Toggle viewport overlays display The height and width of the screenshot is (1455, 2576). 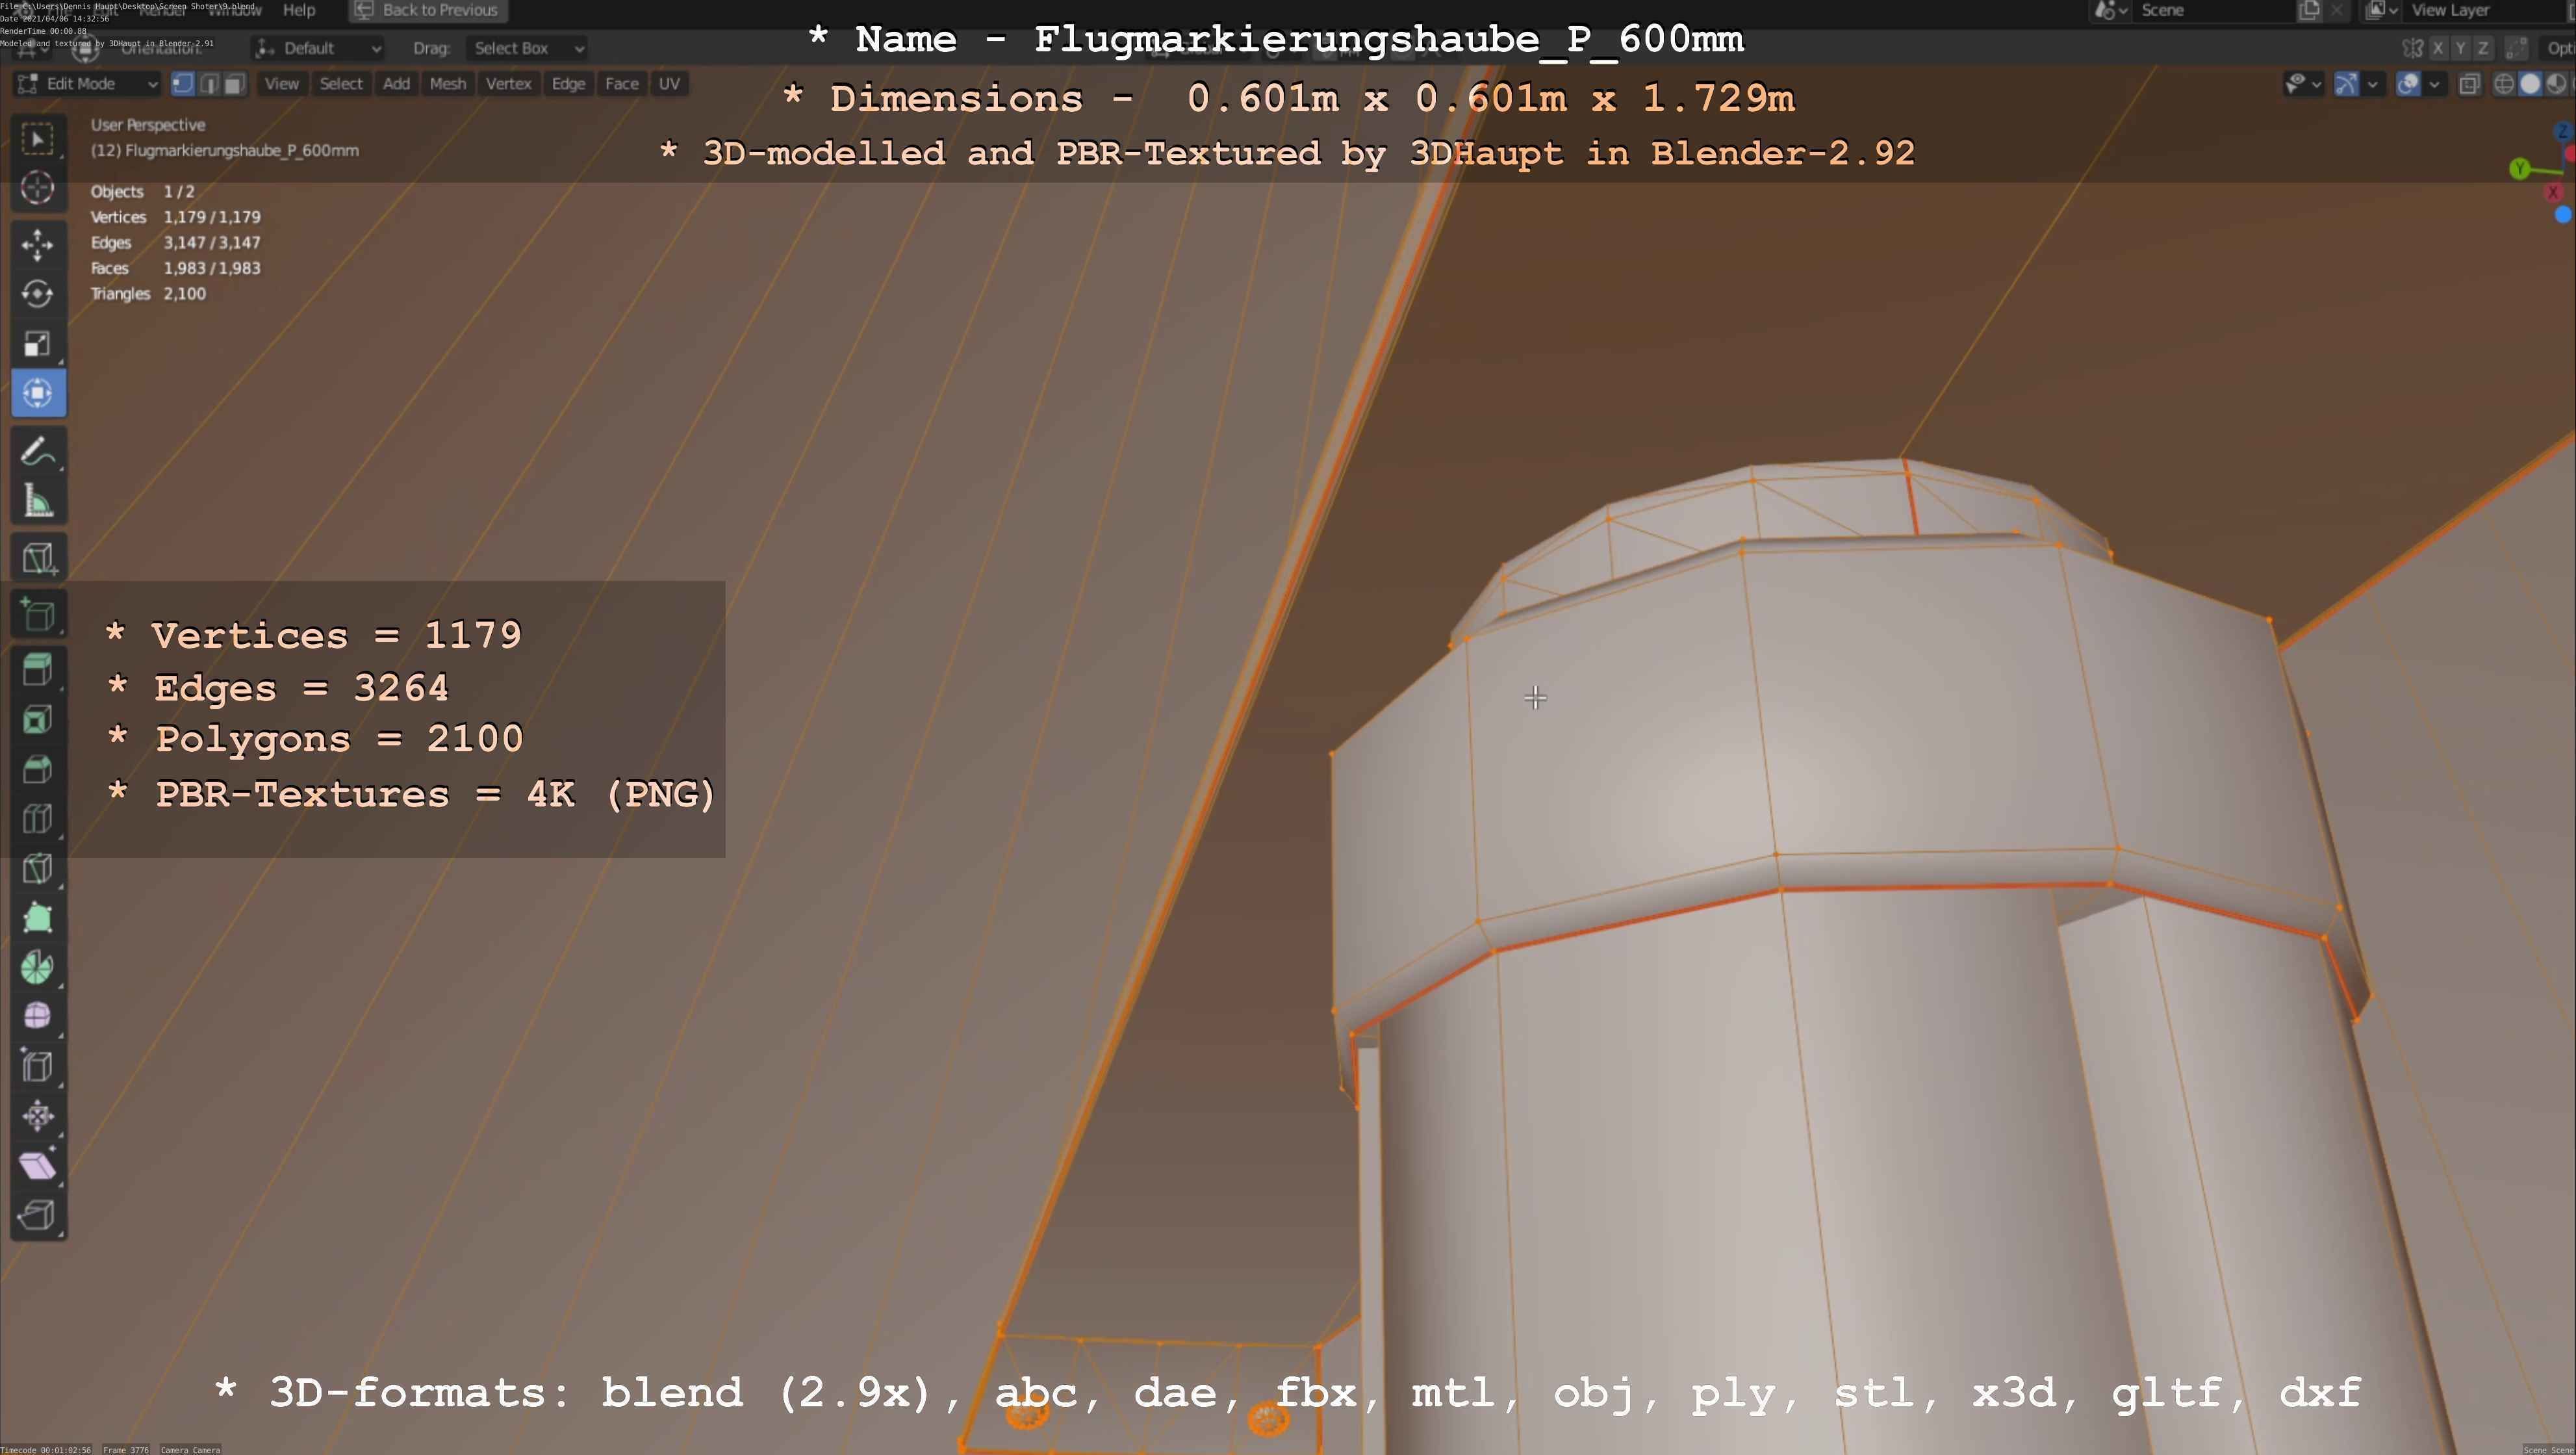tap(2408, 84)
